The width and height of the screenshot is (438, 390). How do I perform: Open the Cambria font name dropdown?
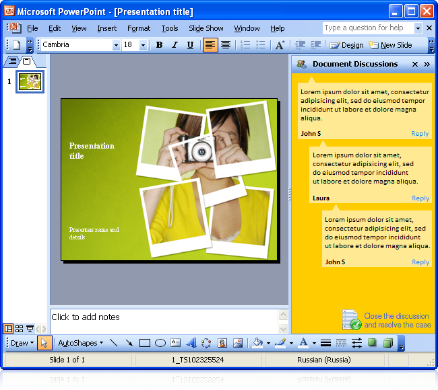pyautogui.click(x=116, y=45)
